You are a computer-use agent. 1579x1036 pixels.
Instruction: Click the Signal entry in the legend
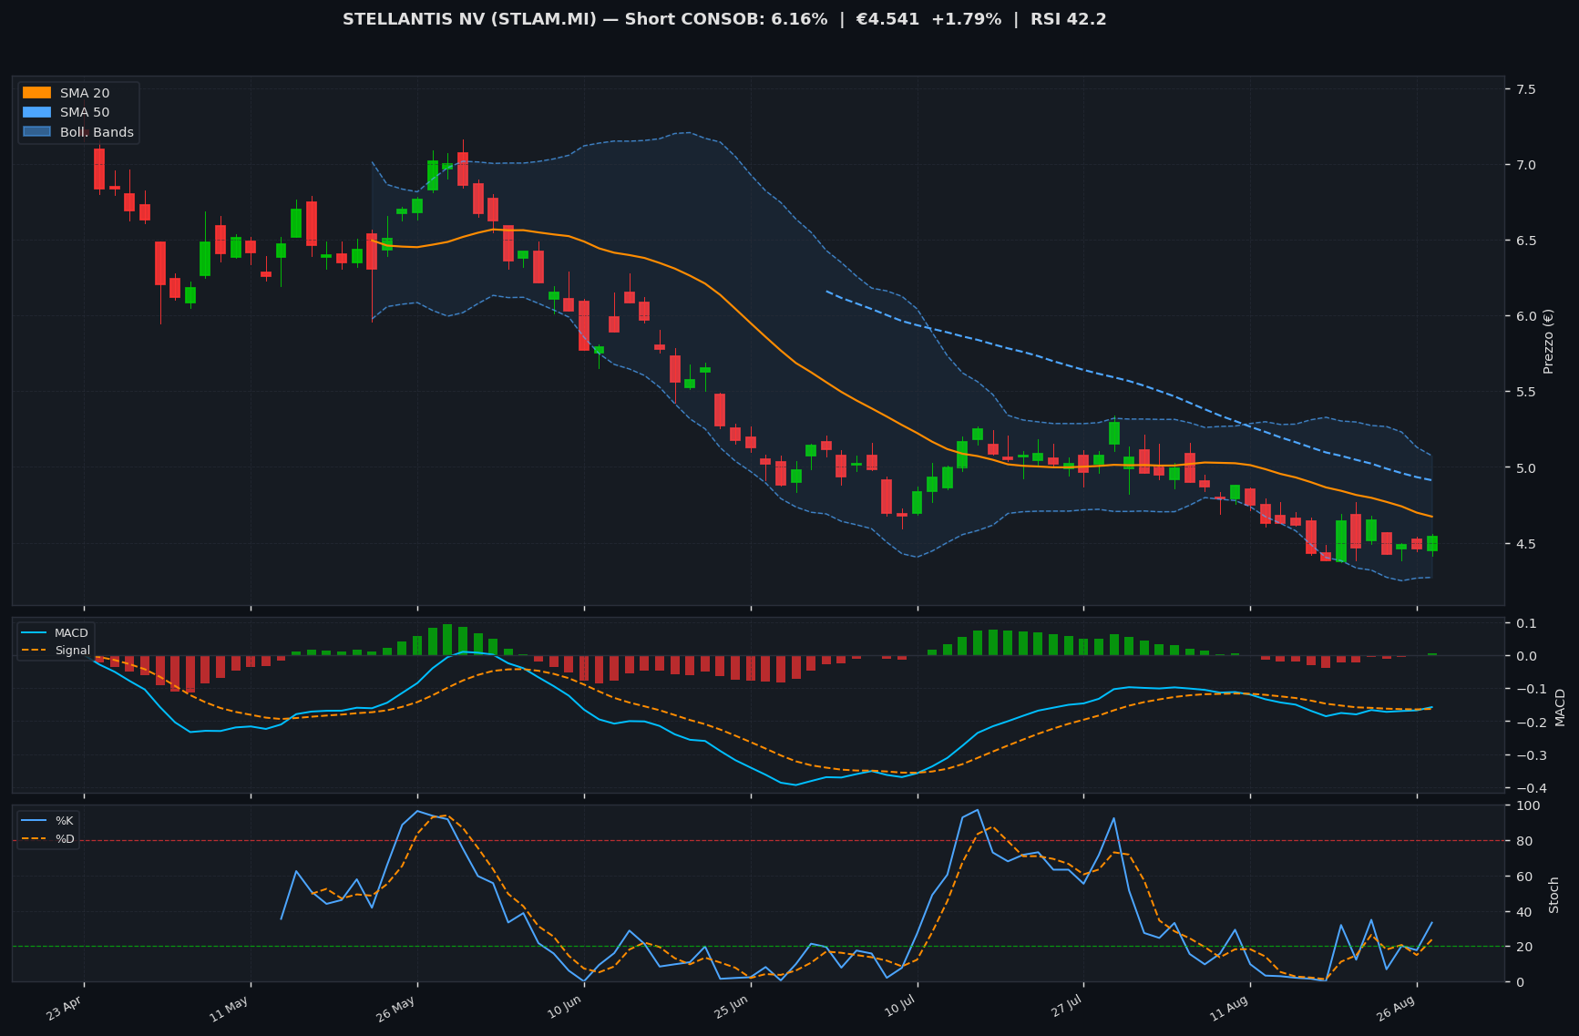click(56, 651)
